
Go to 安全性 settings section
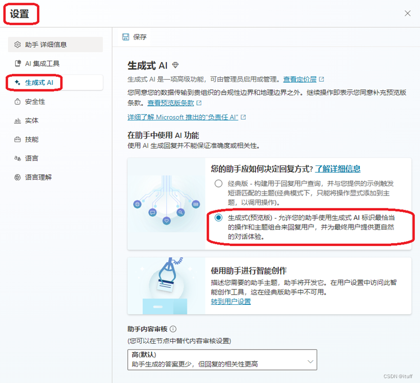[x=55, y=102]
